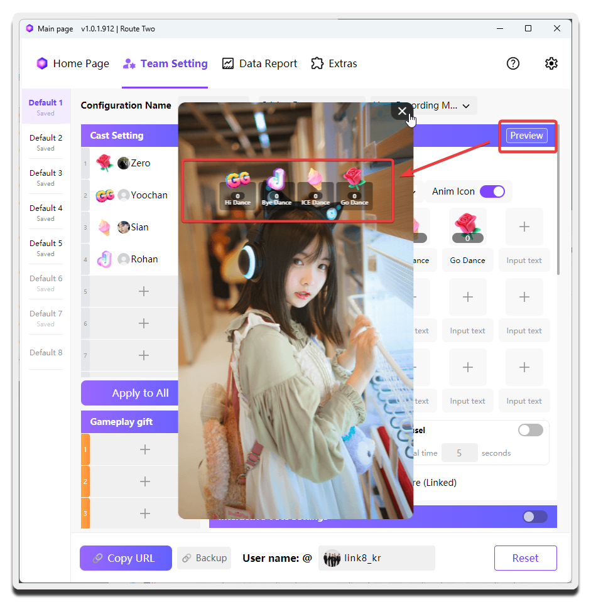The height and width of the screenshot is (602, 591).
Task: Close the preview popup with X
Action: pos(402,111)
